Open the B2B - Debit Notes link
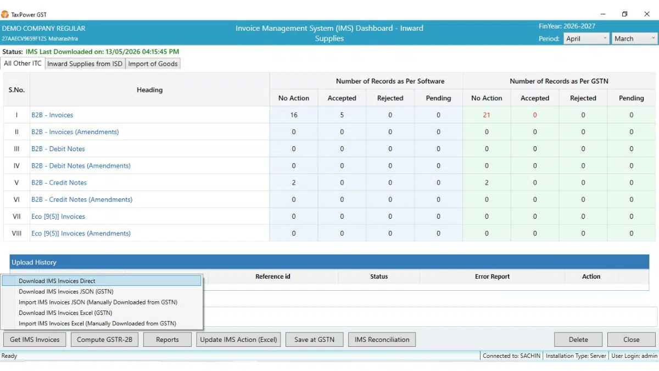This screenshot has width=659, height=371. tap(58, 149)
